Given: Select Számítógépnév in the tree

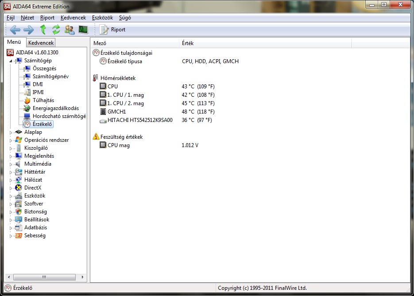Looking at the screenshot, I should coord(50,76).
